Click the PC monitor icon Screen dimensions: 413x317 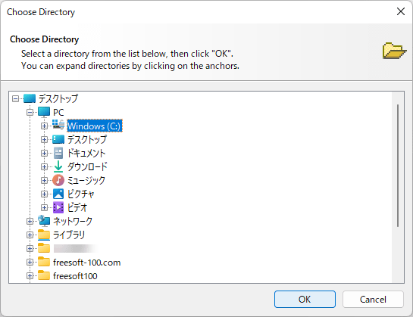click(44, 112)
